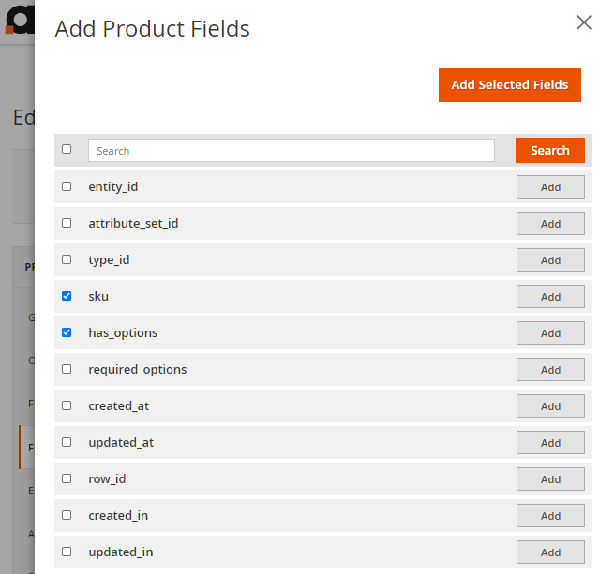
Task: Add the updated_at field
Action: 550,443
